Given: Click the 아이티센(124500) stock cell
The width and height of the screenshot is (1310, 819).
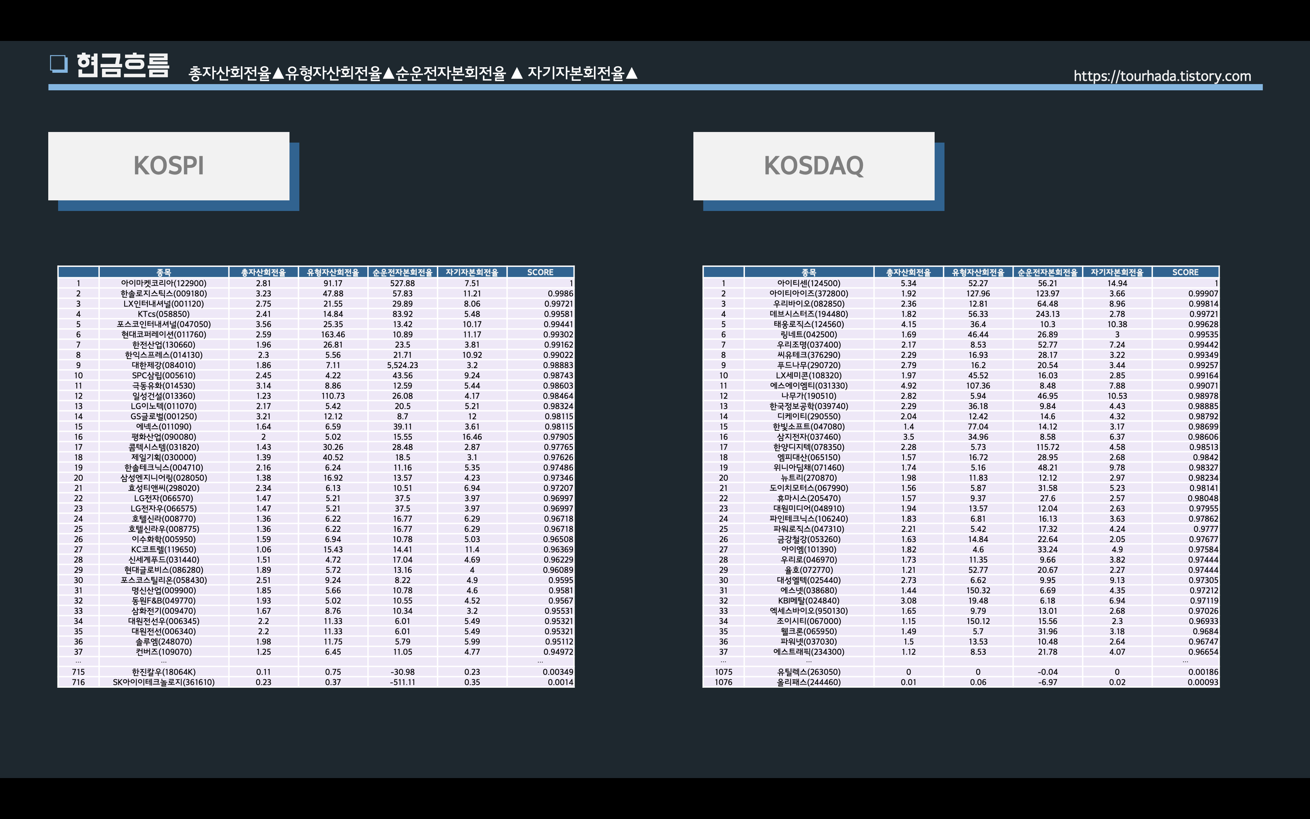Looking at the screenshot, I should point(808,283).
